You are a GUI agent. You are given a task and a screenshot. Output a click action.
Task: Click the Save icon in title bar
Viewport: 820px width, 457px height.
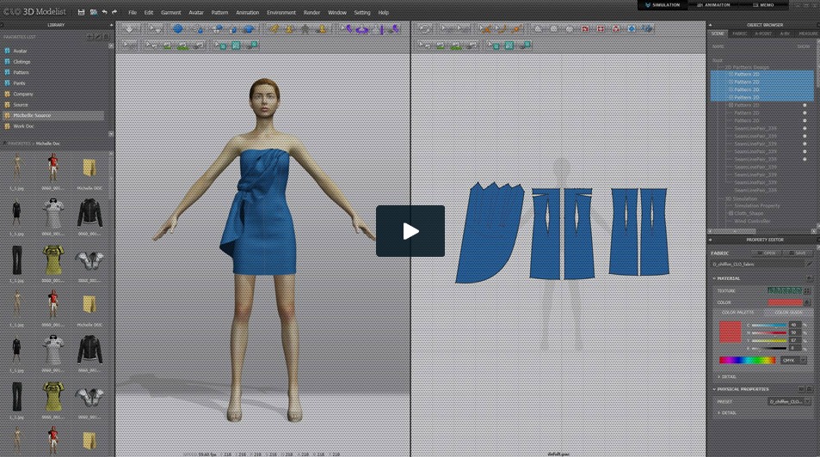point(81,13)
